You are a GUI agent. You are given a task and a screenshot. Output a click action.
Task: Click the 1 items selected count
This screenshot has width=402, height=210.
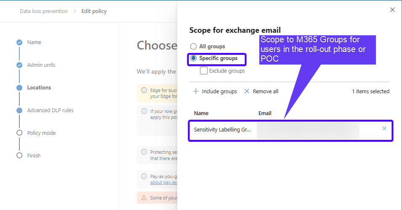370,91
